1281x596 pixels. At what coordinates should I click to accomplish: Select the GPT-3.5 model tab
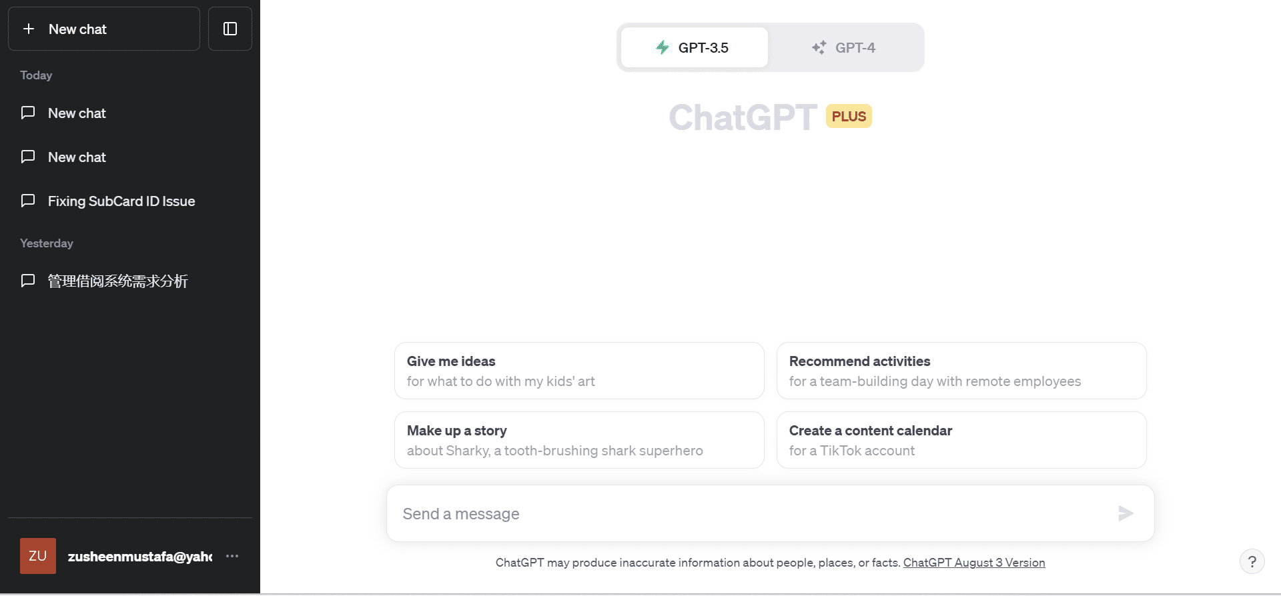coord(695,47)
